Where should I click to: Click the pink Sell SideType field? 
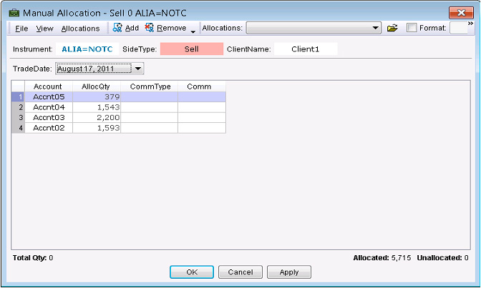191,49
